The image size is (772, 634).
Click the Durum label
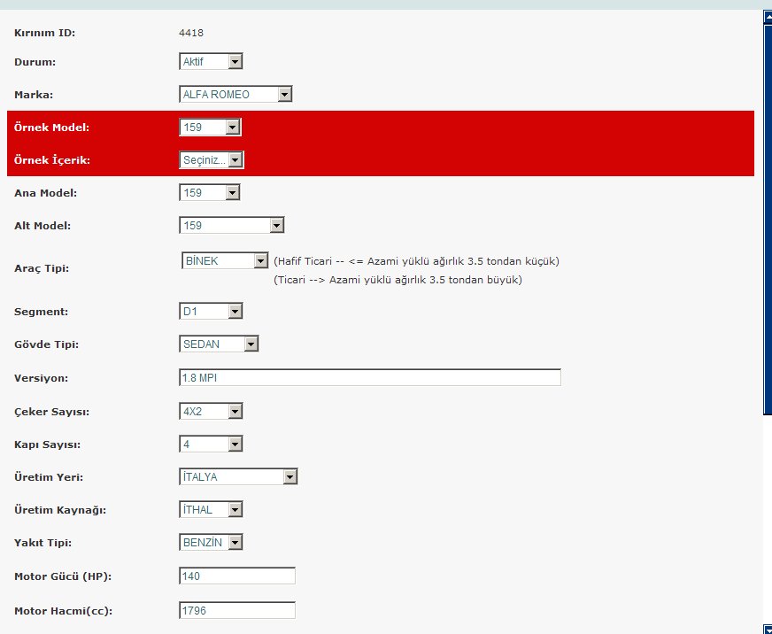pos(35,62)
